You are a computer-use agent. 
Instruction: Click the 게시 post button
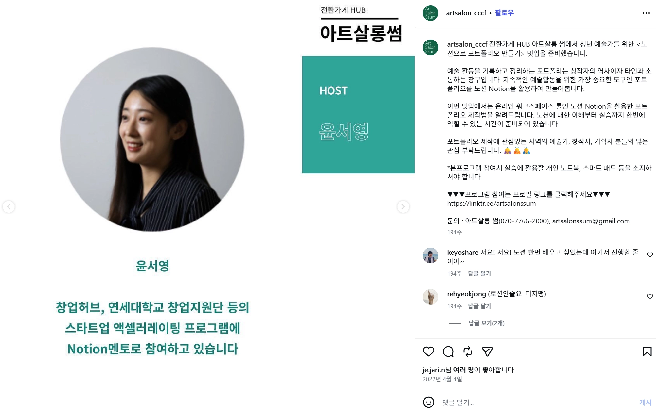click(645, 402)
